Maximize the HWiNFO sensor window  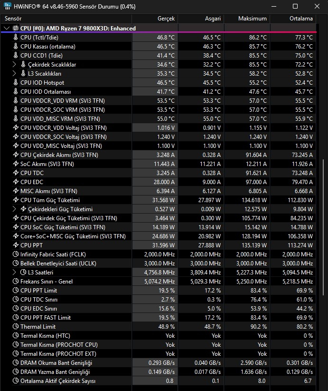295,6
